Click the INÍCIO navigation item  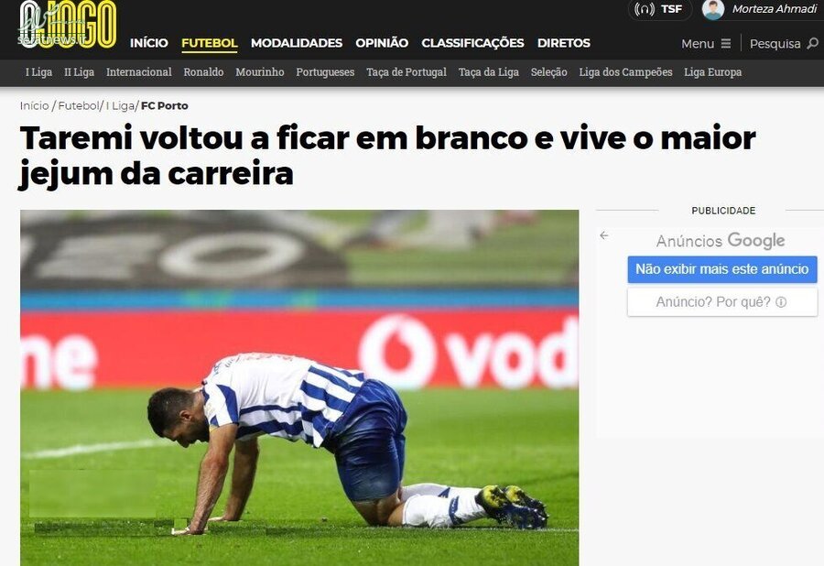148,43
